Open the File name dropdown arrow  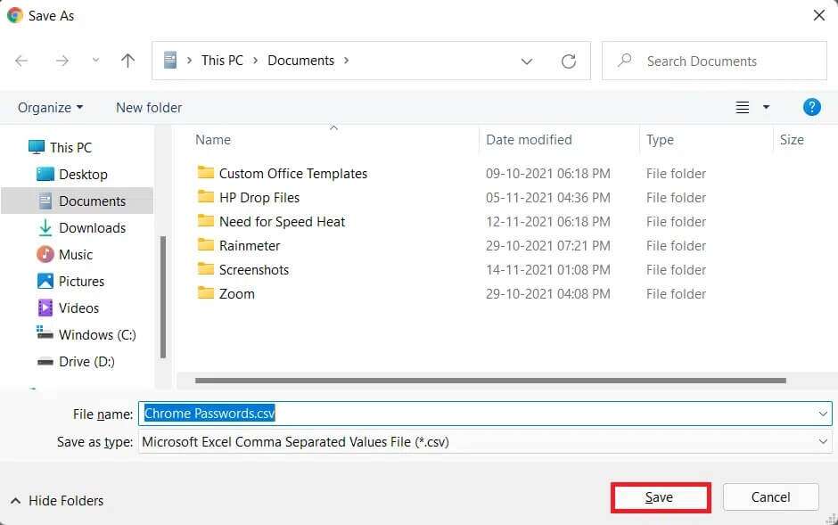(823, 414)
